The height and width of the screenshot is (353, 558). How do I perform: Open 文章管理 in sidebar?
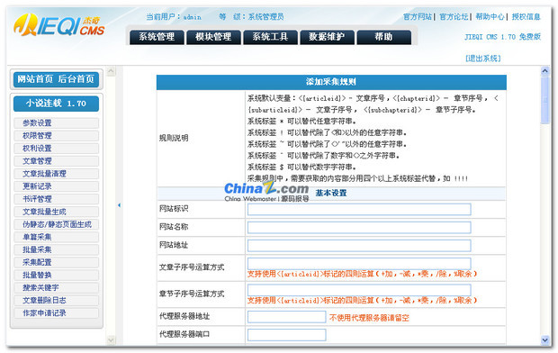(x=56, y=161)
